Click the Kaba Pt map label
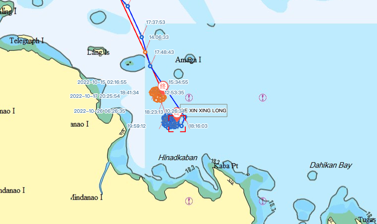377x224 pixels. pyautogui.click(x=226, y=166)
